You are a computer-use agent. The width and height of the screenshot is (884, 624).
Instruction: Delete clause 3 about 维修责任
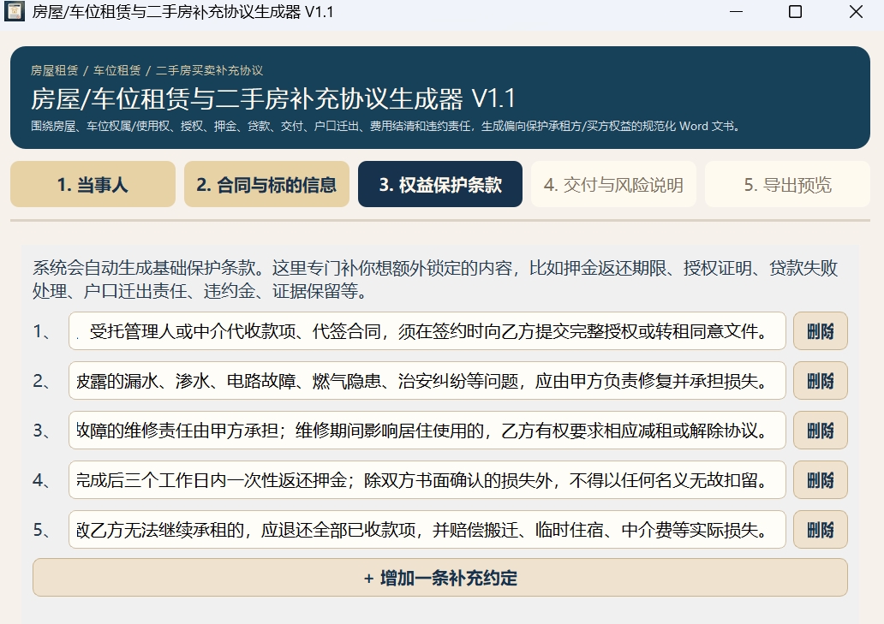[x=821, y=431]
